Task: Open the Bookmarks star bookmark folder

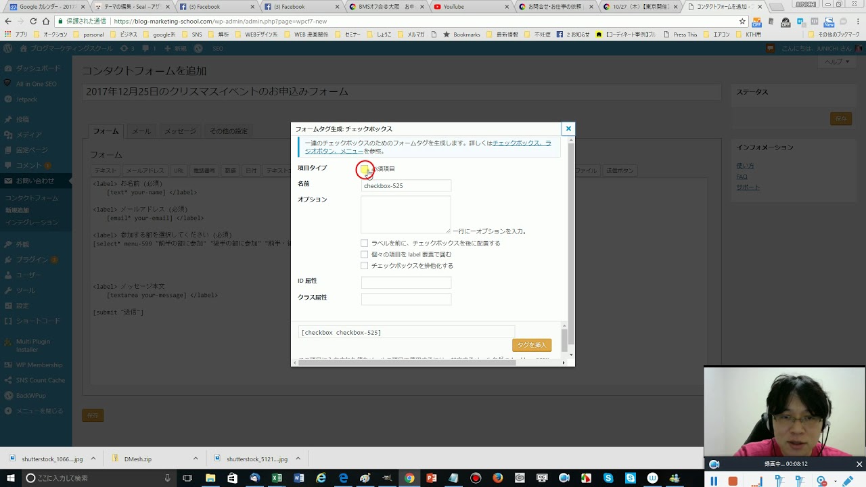Action: pos(461,34)
